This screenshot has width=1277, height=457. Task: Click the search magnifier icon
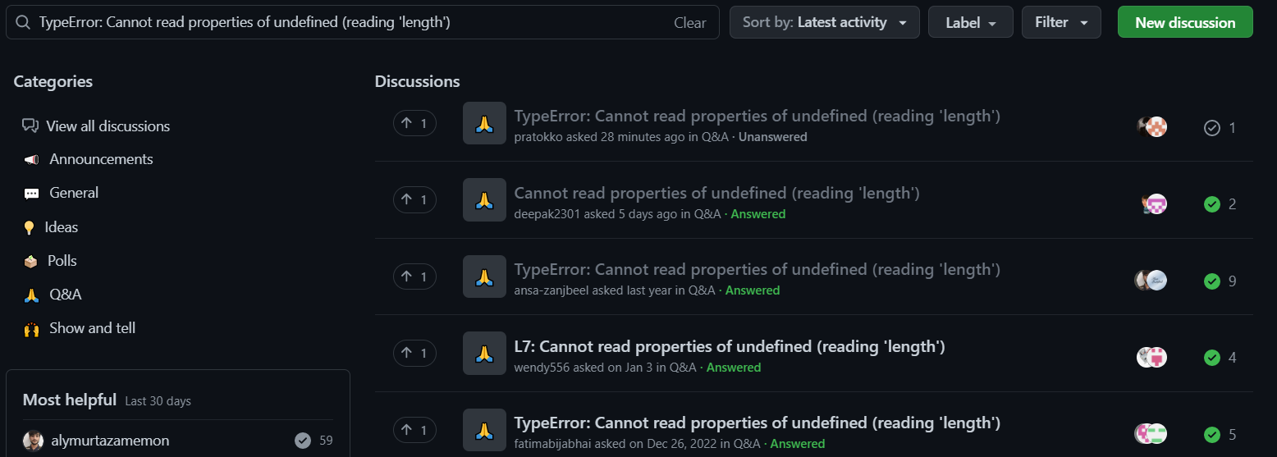point(23,23)
